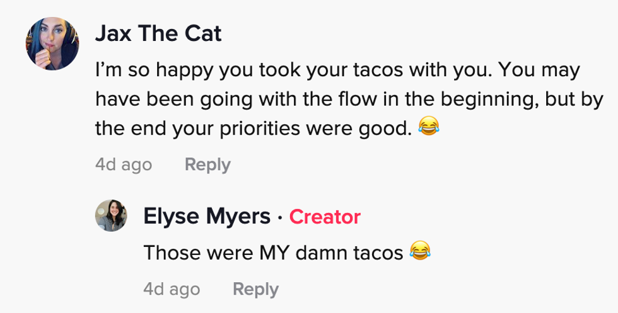The width and height of the screenshot is (618, 313).
Task: Click the laughing emoji in Elyse's reply
Action: pyautogui.click(x=420, y=253)
